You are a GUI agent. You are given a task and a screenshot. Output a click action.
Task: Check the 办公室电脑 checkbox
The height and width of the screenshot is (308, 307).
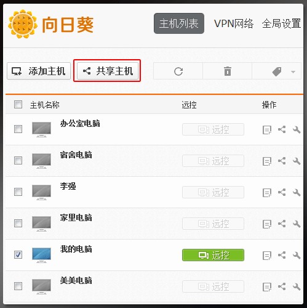point(18,129)
